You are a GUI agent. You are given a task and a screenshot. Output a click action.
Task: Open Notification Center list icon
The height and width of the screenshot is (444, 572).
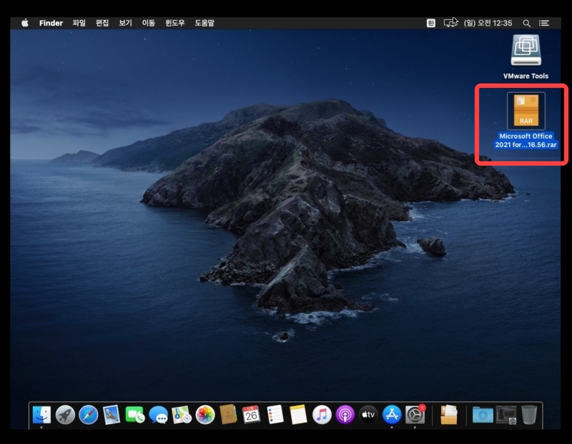click(544, 24)
